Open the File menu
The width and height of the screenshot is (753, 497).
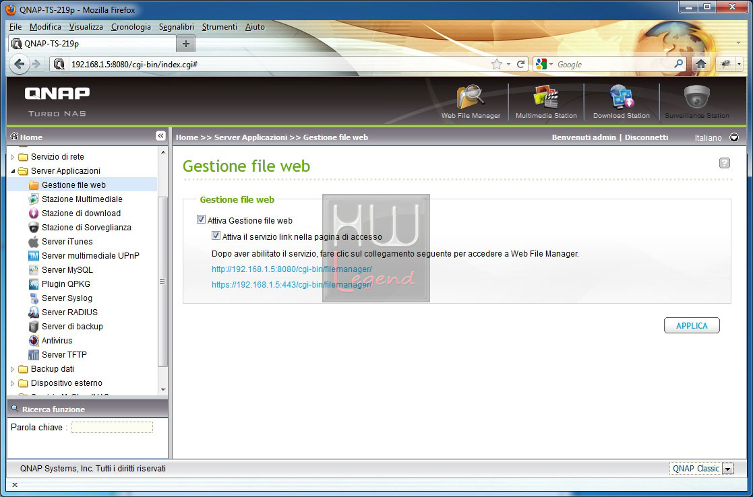pos(16,27)
